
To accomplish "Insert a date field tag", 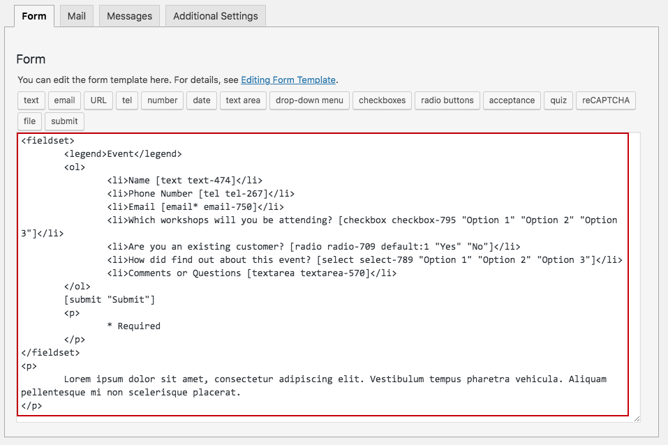I will tap(202, 100).
